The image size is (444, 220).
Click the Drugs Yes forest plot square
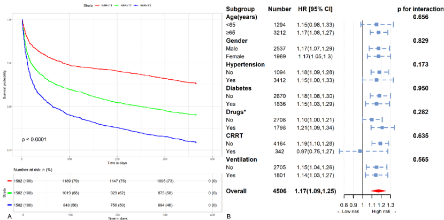[x=381, y=128]
